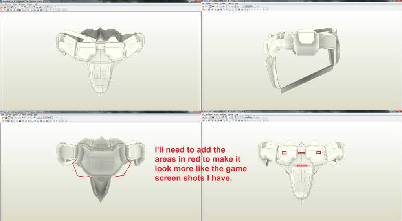Open Settings menu in bottom-right window
402x221 pixels.
(x=231, y=114)
